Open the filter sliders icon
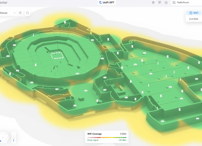202x146 pixels. [x=20, y=13]
